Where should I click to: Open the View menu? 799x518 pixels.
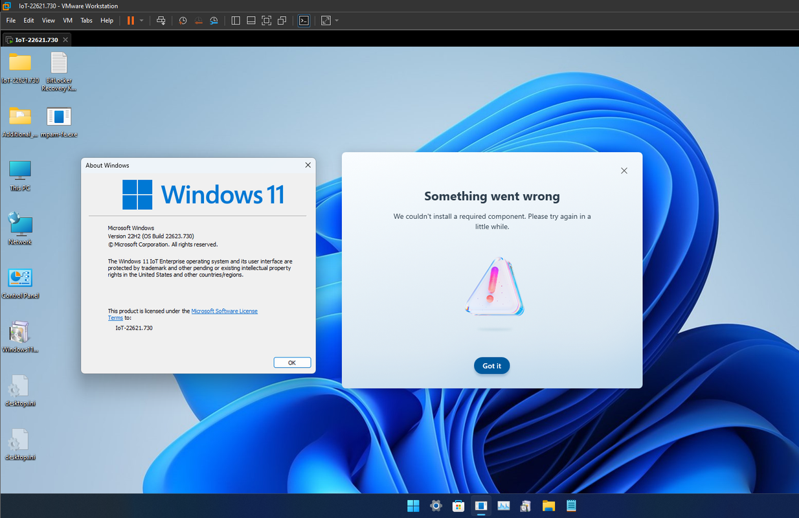[49, 21]
